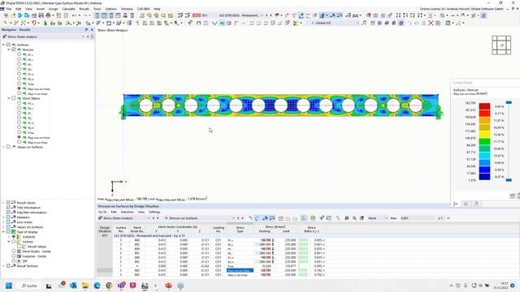Toggle the Max/Min Information checkbox

(8, 213)
